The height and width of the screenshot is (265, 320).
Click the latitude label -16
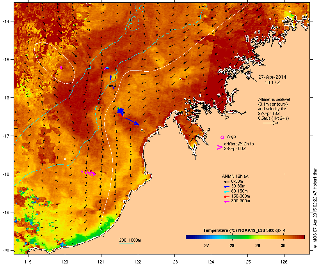pyautogui.click(x=5, y=98)
